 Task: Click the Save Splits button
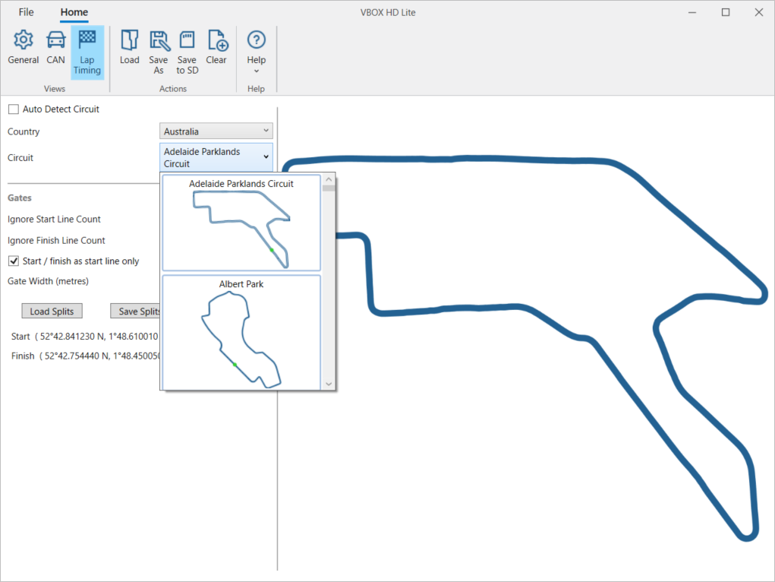coord(136,312)
